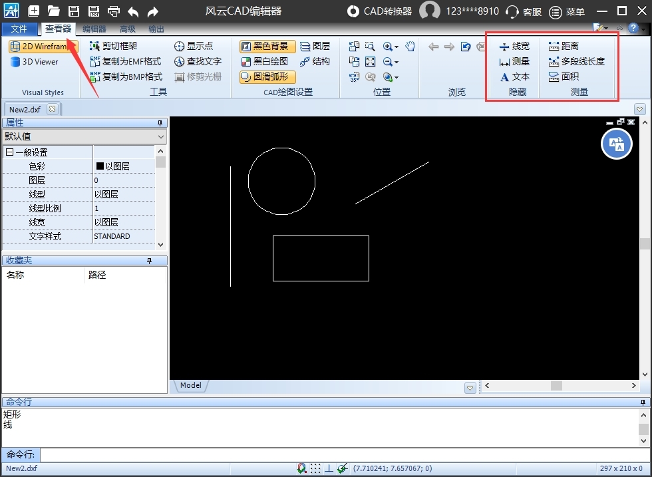The image size is (652, 477).
Task: Pin the 属性 panel
Action: pos(160,122)
